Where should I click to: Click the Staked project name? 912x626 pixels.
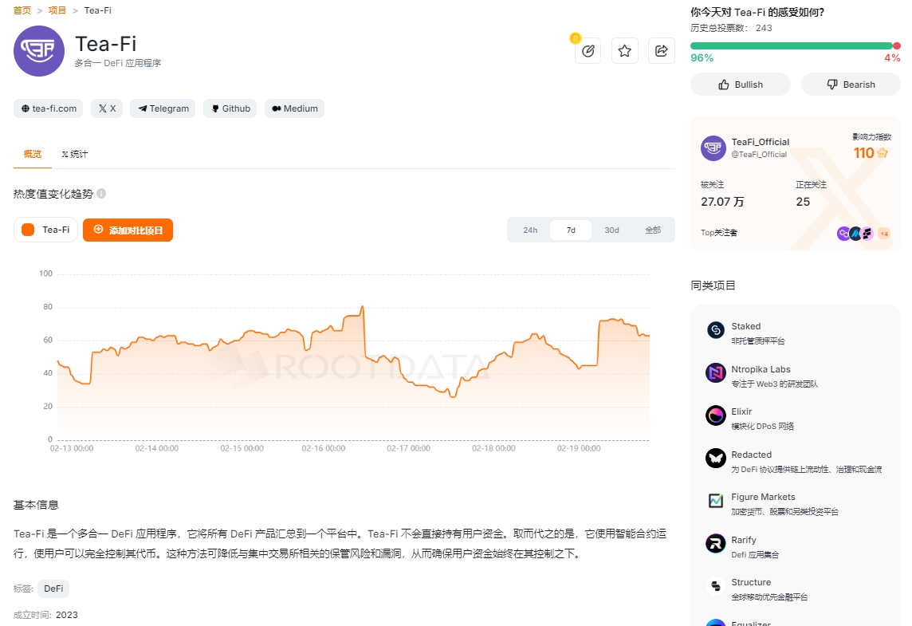tap(745, 326)
